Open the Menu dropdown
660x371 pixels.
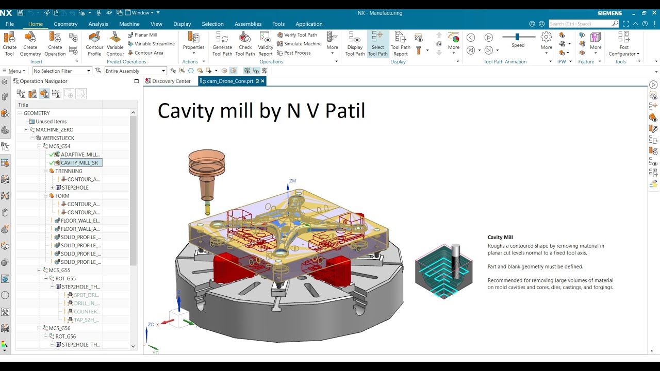point(14,71)
